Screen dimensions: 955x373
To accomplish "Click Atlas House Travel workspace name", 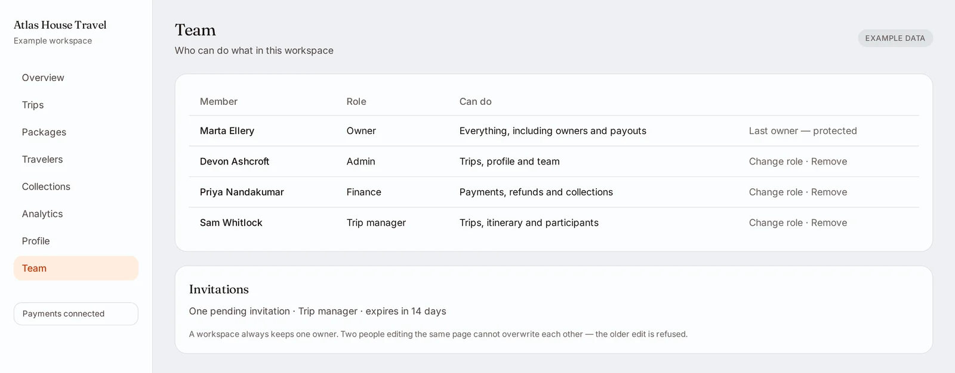I will (60, 25).
